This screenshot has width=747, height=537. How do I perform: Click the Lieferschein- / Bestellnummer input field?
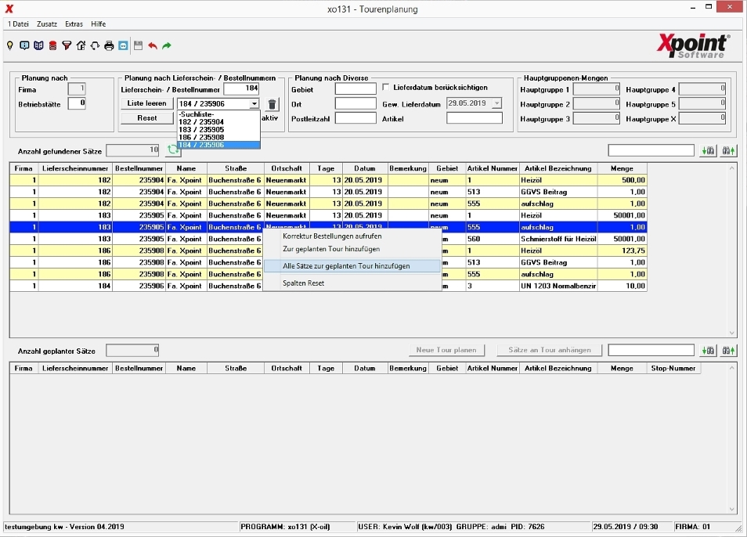coord(241,88)
